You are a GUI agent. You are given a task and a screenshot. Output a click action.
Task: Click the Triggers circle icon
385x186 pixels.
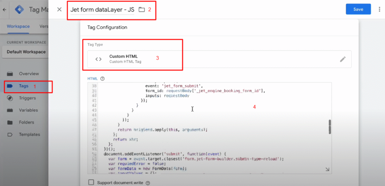tap(10, 98)
